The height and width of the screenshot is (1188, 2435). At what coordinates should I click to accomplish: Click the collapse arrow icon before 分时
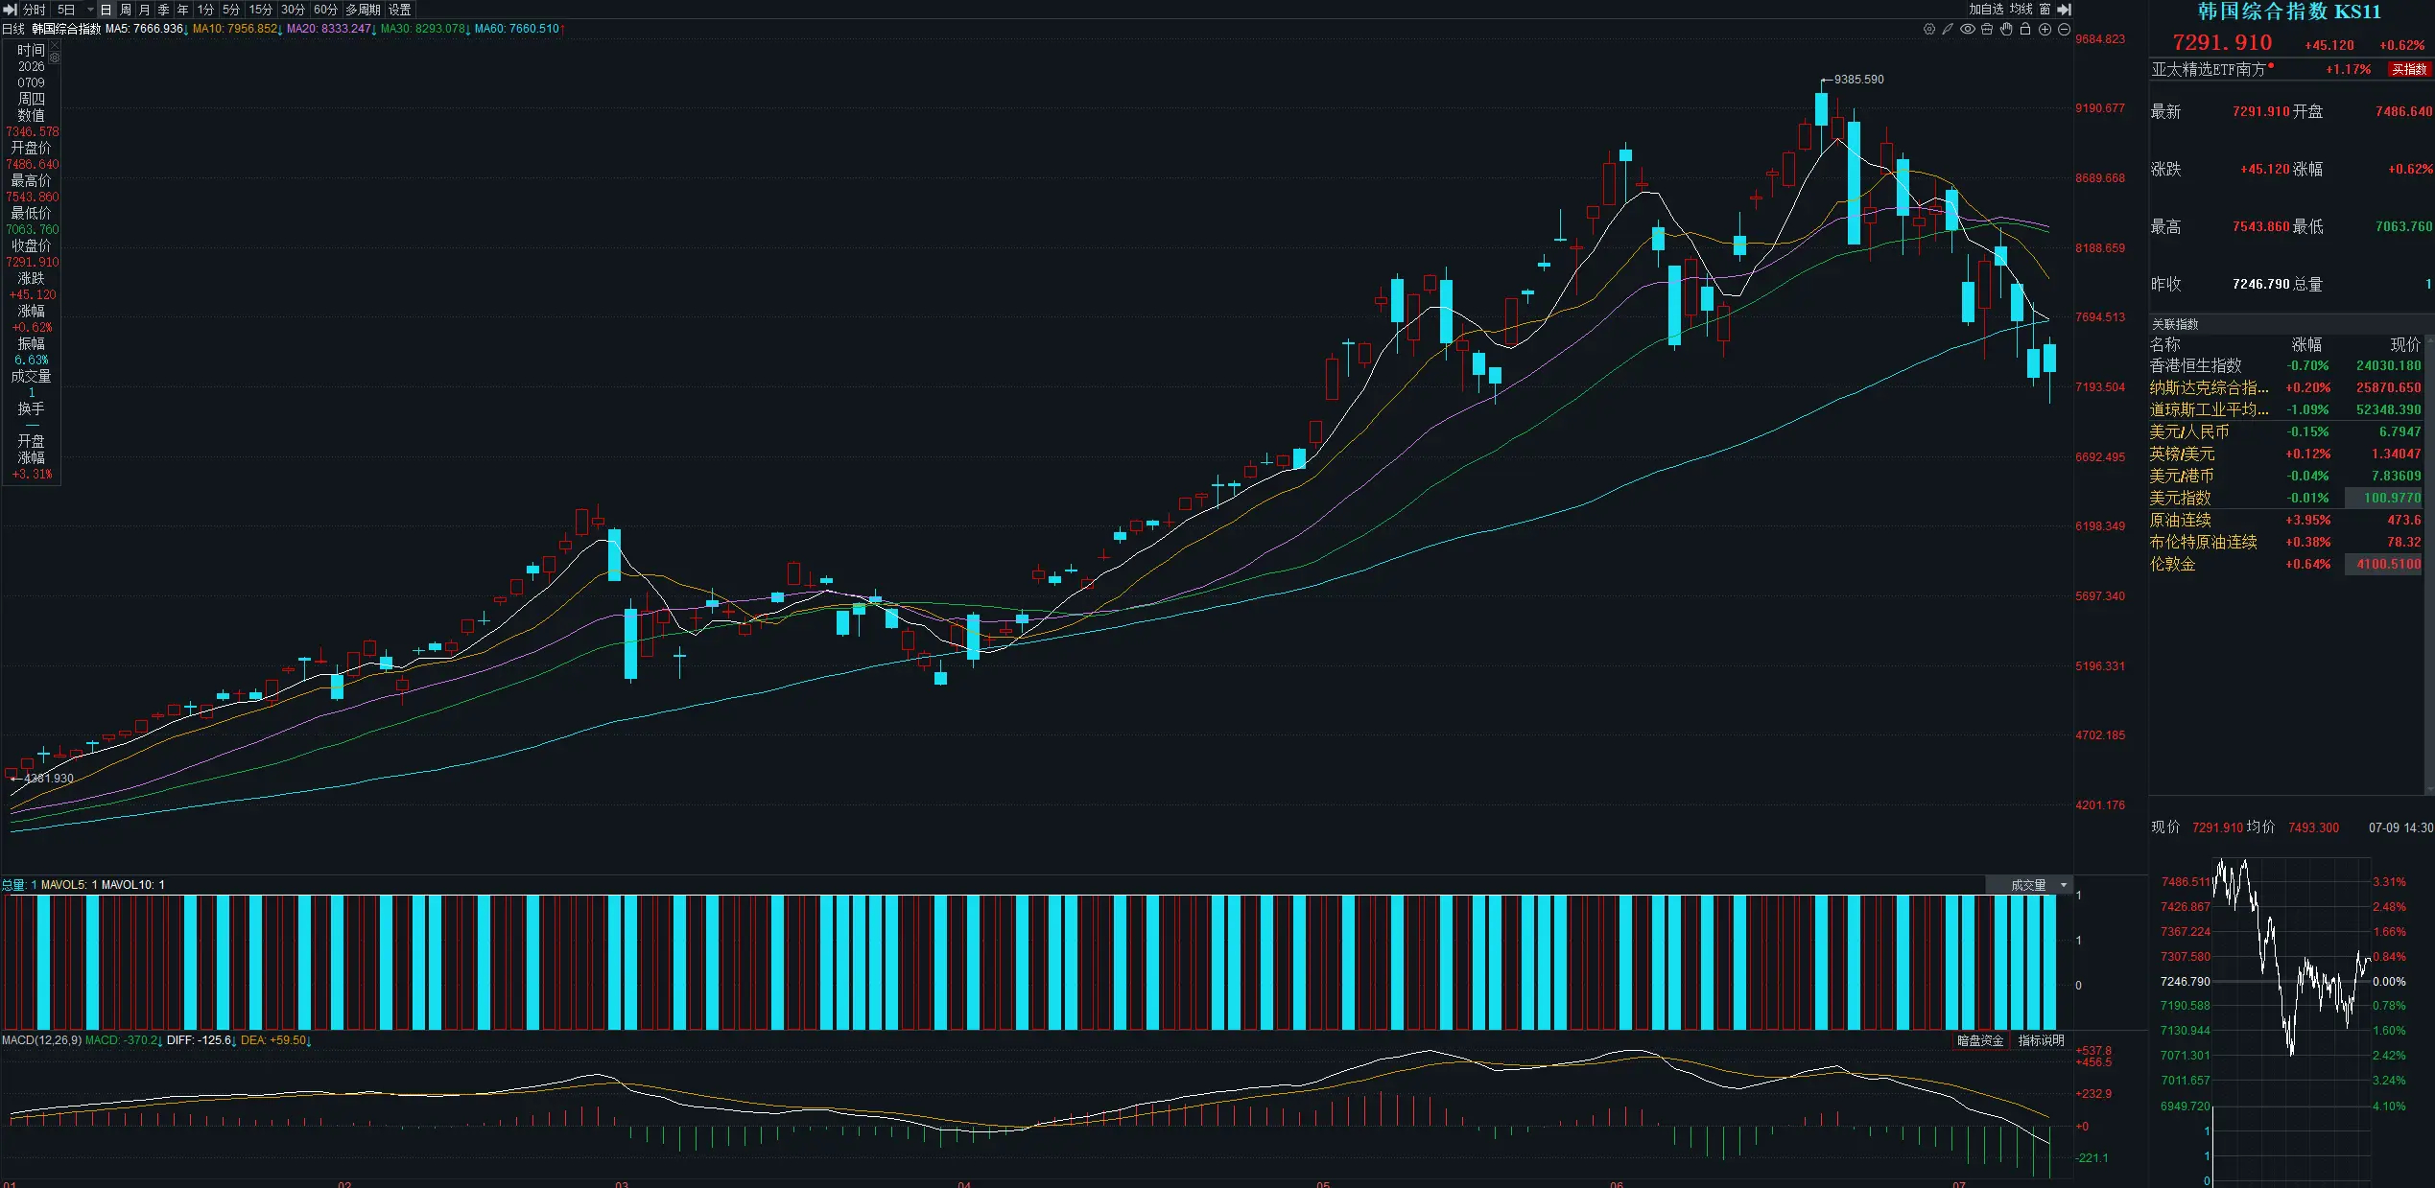(11, 10)
